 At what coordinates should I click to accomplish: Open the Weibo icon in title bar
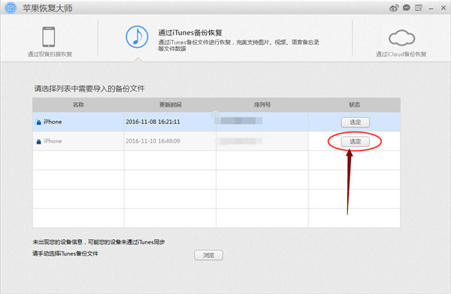point(393,8)
